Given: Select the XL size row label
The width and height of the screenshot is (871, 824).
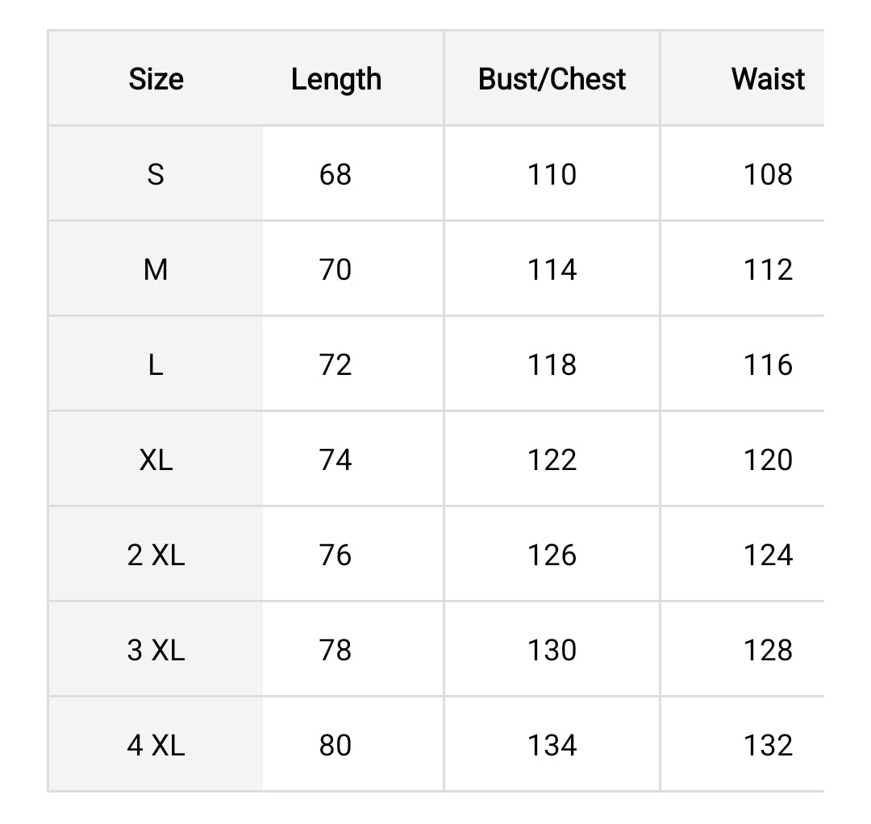Looking at the screenshot, I should (156, 460).
